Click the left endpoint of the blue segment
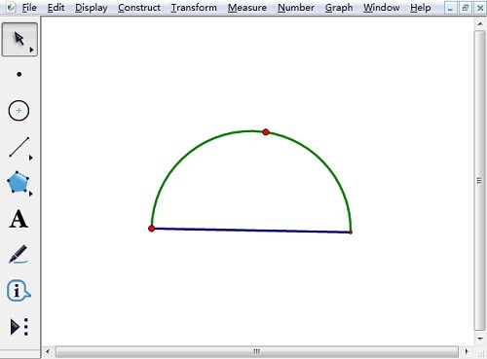Viewport: 487px width, 359px height. 151,229
